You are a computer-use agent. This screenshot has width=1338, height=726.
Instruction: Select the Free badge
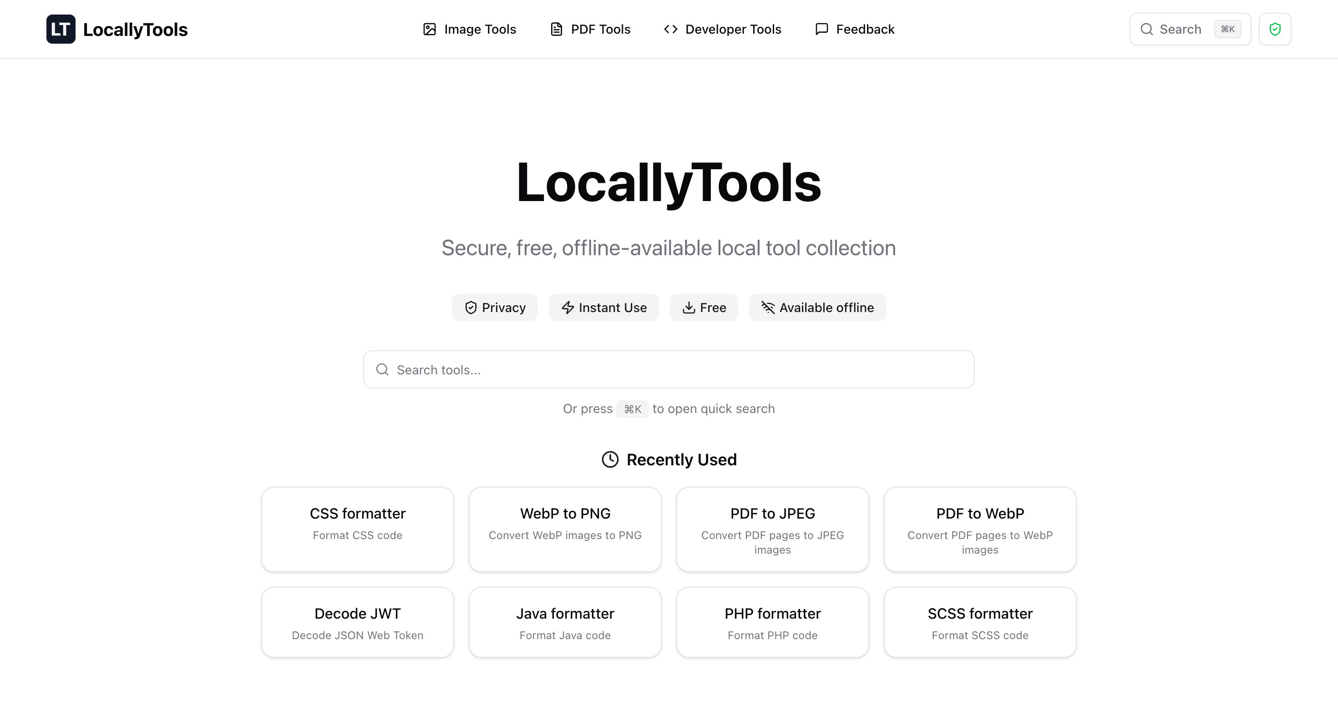704,308
